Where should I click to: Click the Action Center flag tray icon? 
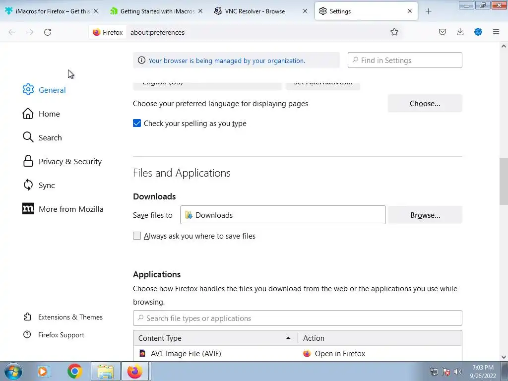pyautogui.click(x=446, y=372)
